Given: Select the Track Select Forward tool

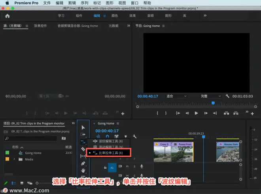Looking at the screenshot, I should 83,134.
